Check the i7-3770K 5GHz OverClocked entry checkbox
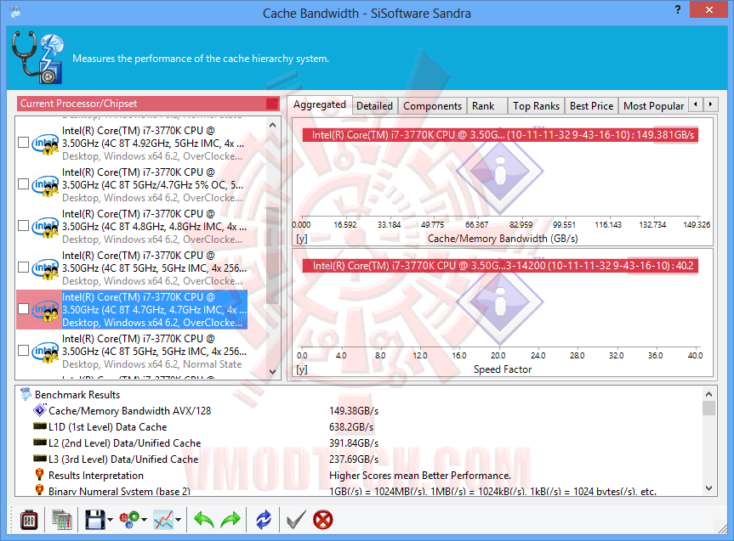This screenshot has width=734, height=541. pyautogui.click(x=23, y=267)
